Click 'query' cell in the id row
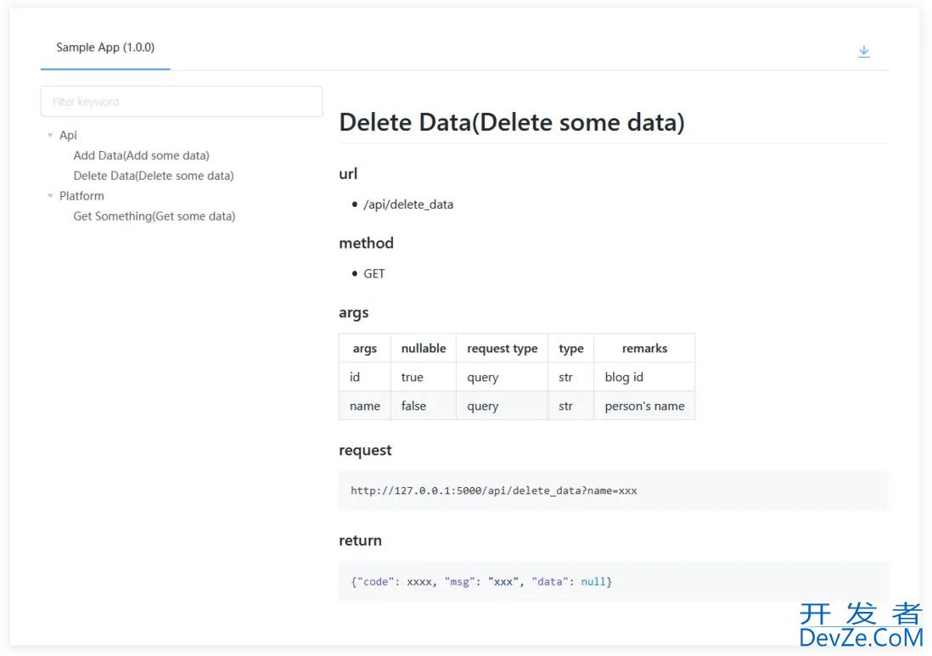932x656 pixels. pyautogui.click(x=502, y=378)
